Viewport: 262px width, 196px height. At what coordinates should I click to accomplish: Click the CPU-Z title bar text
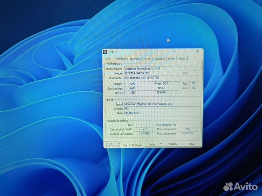point(113,52)
